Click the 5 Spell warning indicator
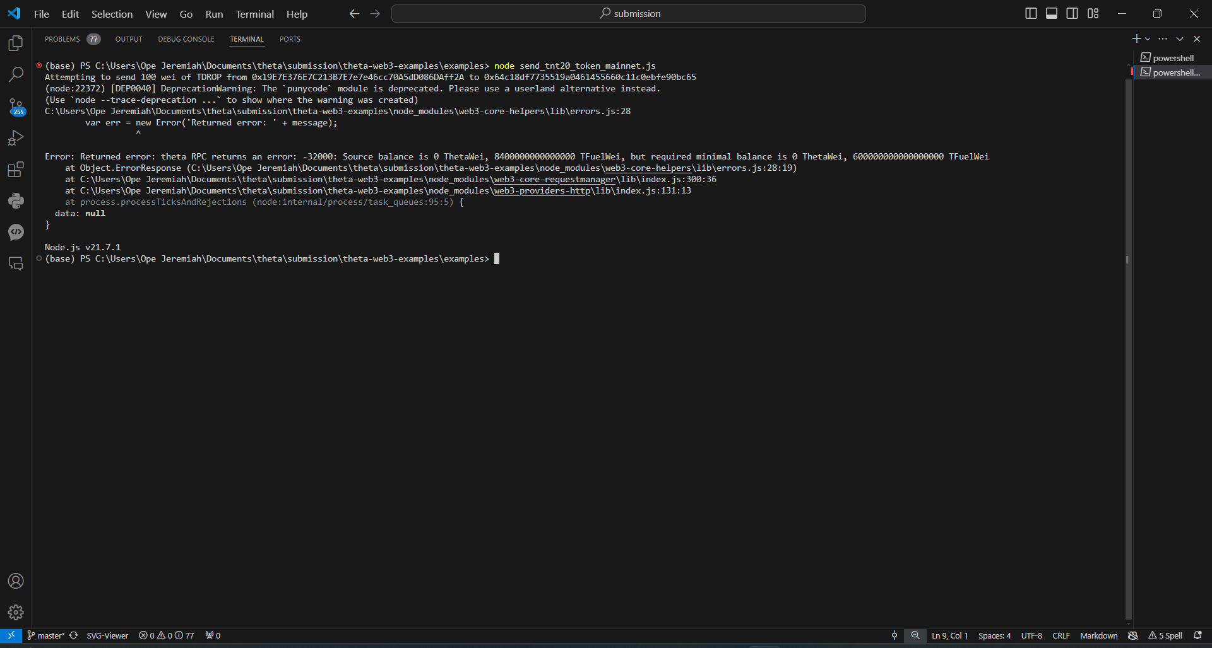 click(x=1165, y=635)
